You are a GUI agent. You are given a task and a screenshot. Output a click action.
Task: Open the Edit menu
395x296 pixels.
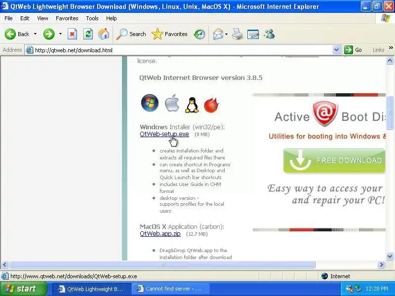point(25,18)
